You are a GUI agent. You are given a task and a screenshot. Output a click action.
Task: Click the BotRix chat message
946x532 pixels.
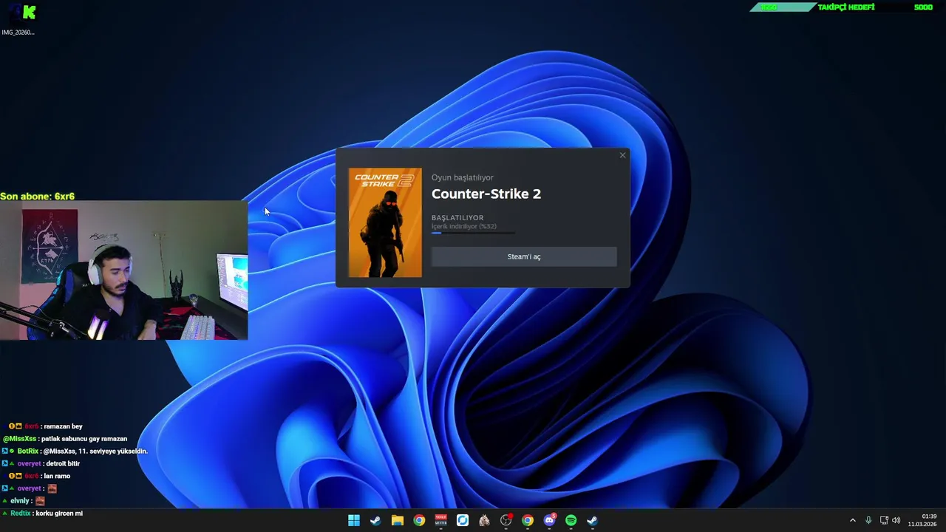[75, 451]
